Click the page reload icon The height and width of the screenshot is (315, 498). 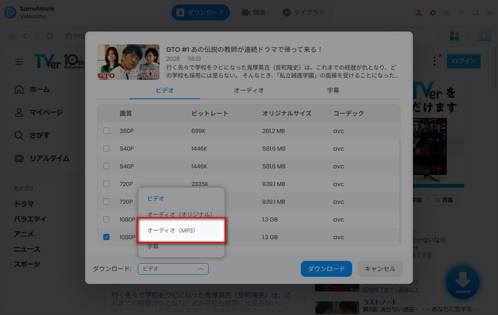(x=50, y=36)
